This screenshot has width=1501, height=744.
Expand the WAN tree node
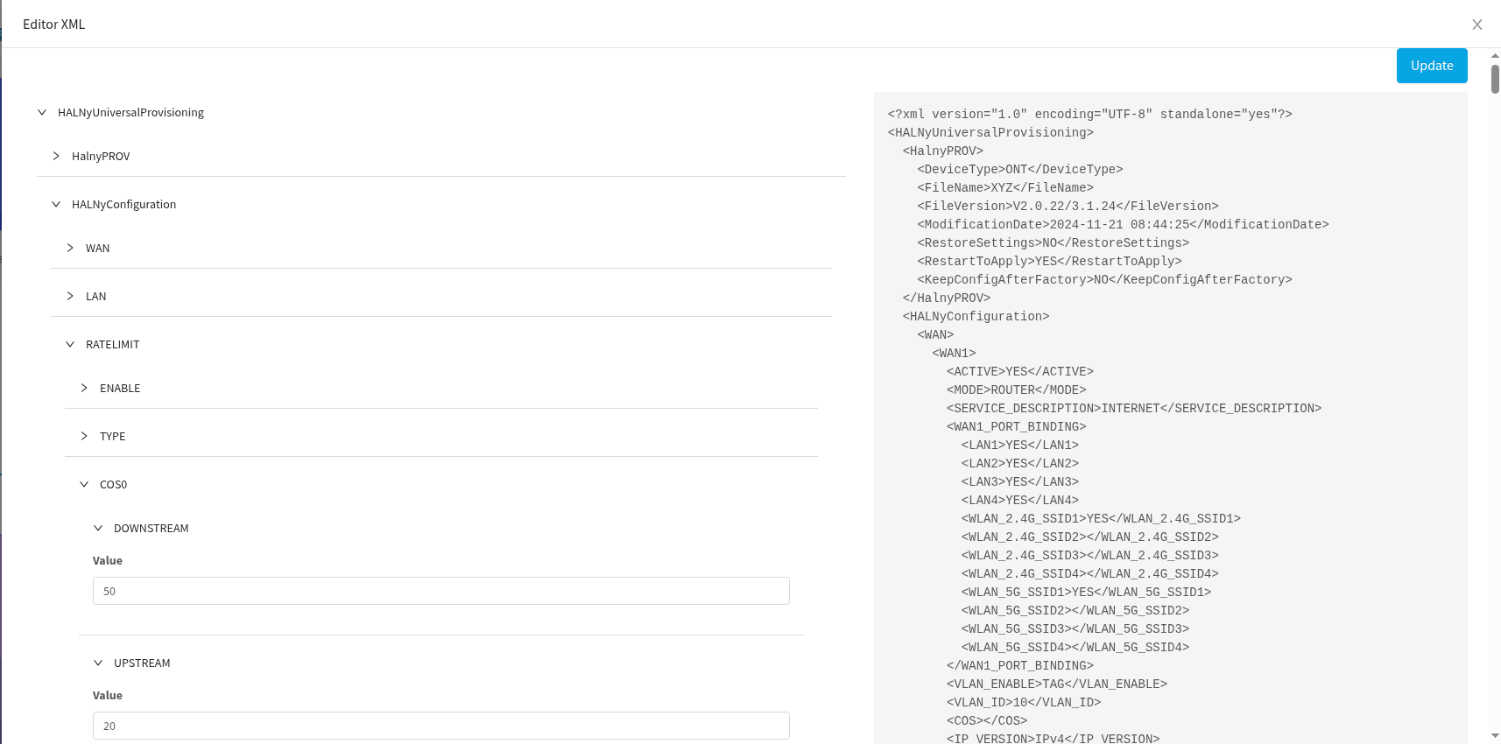70,248
